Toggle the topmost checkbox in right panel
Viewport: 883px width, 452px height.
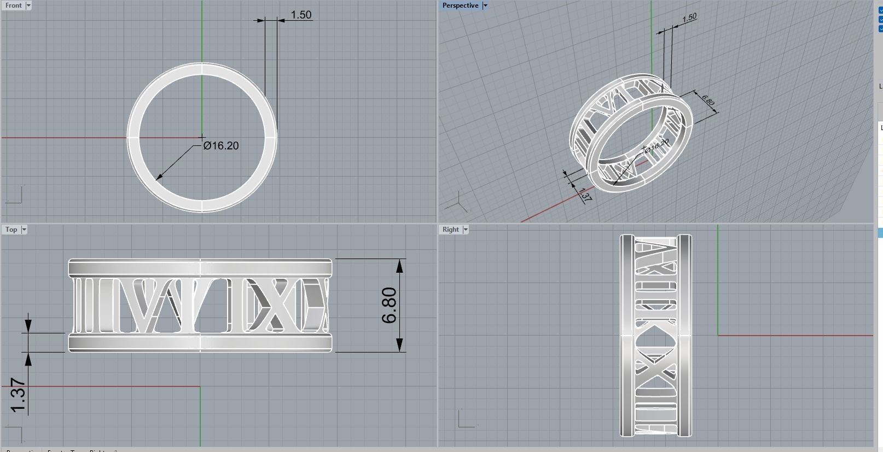coord(880,10)
